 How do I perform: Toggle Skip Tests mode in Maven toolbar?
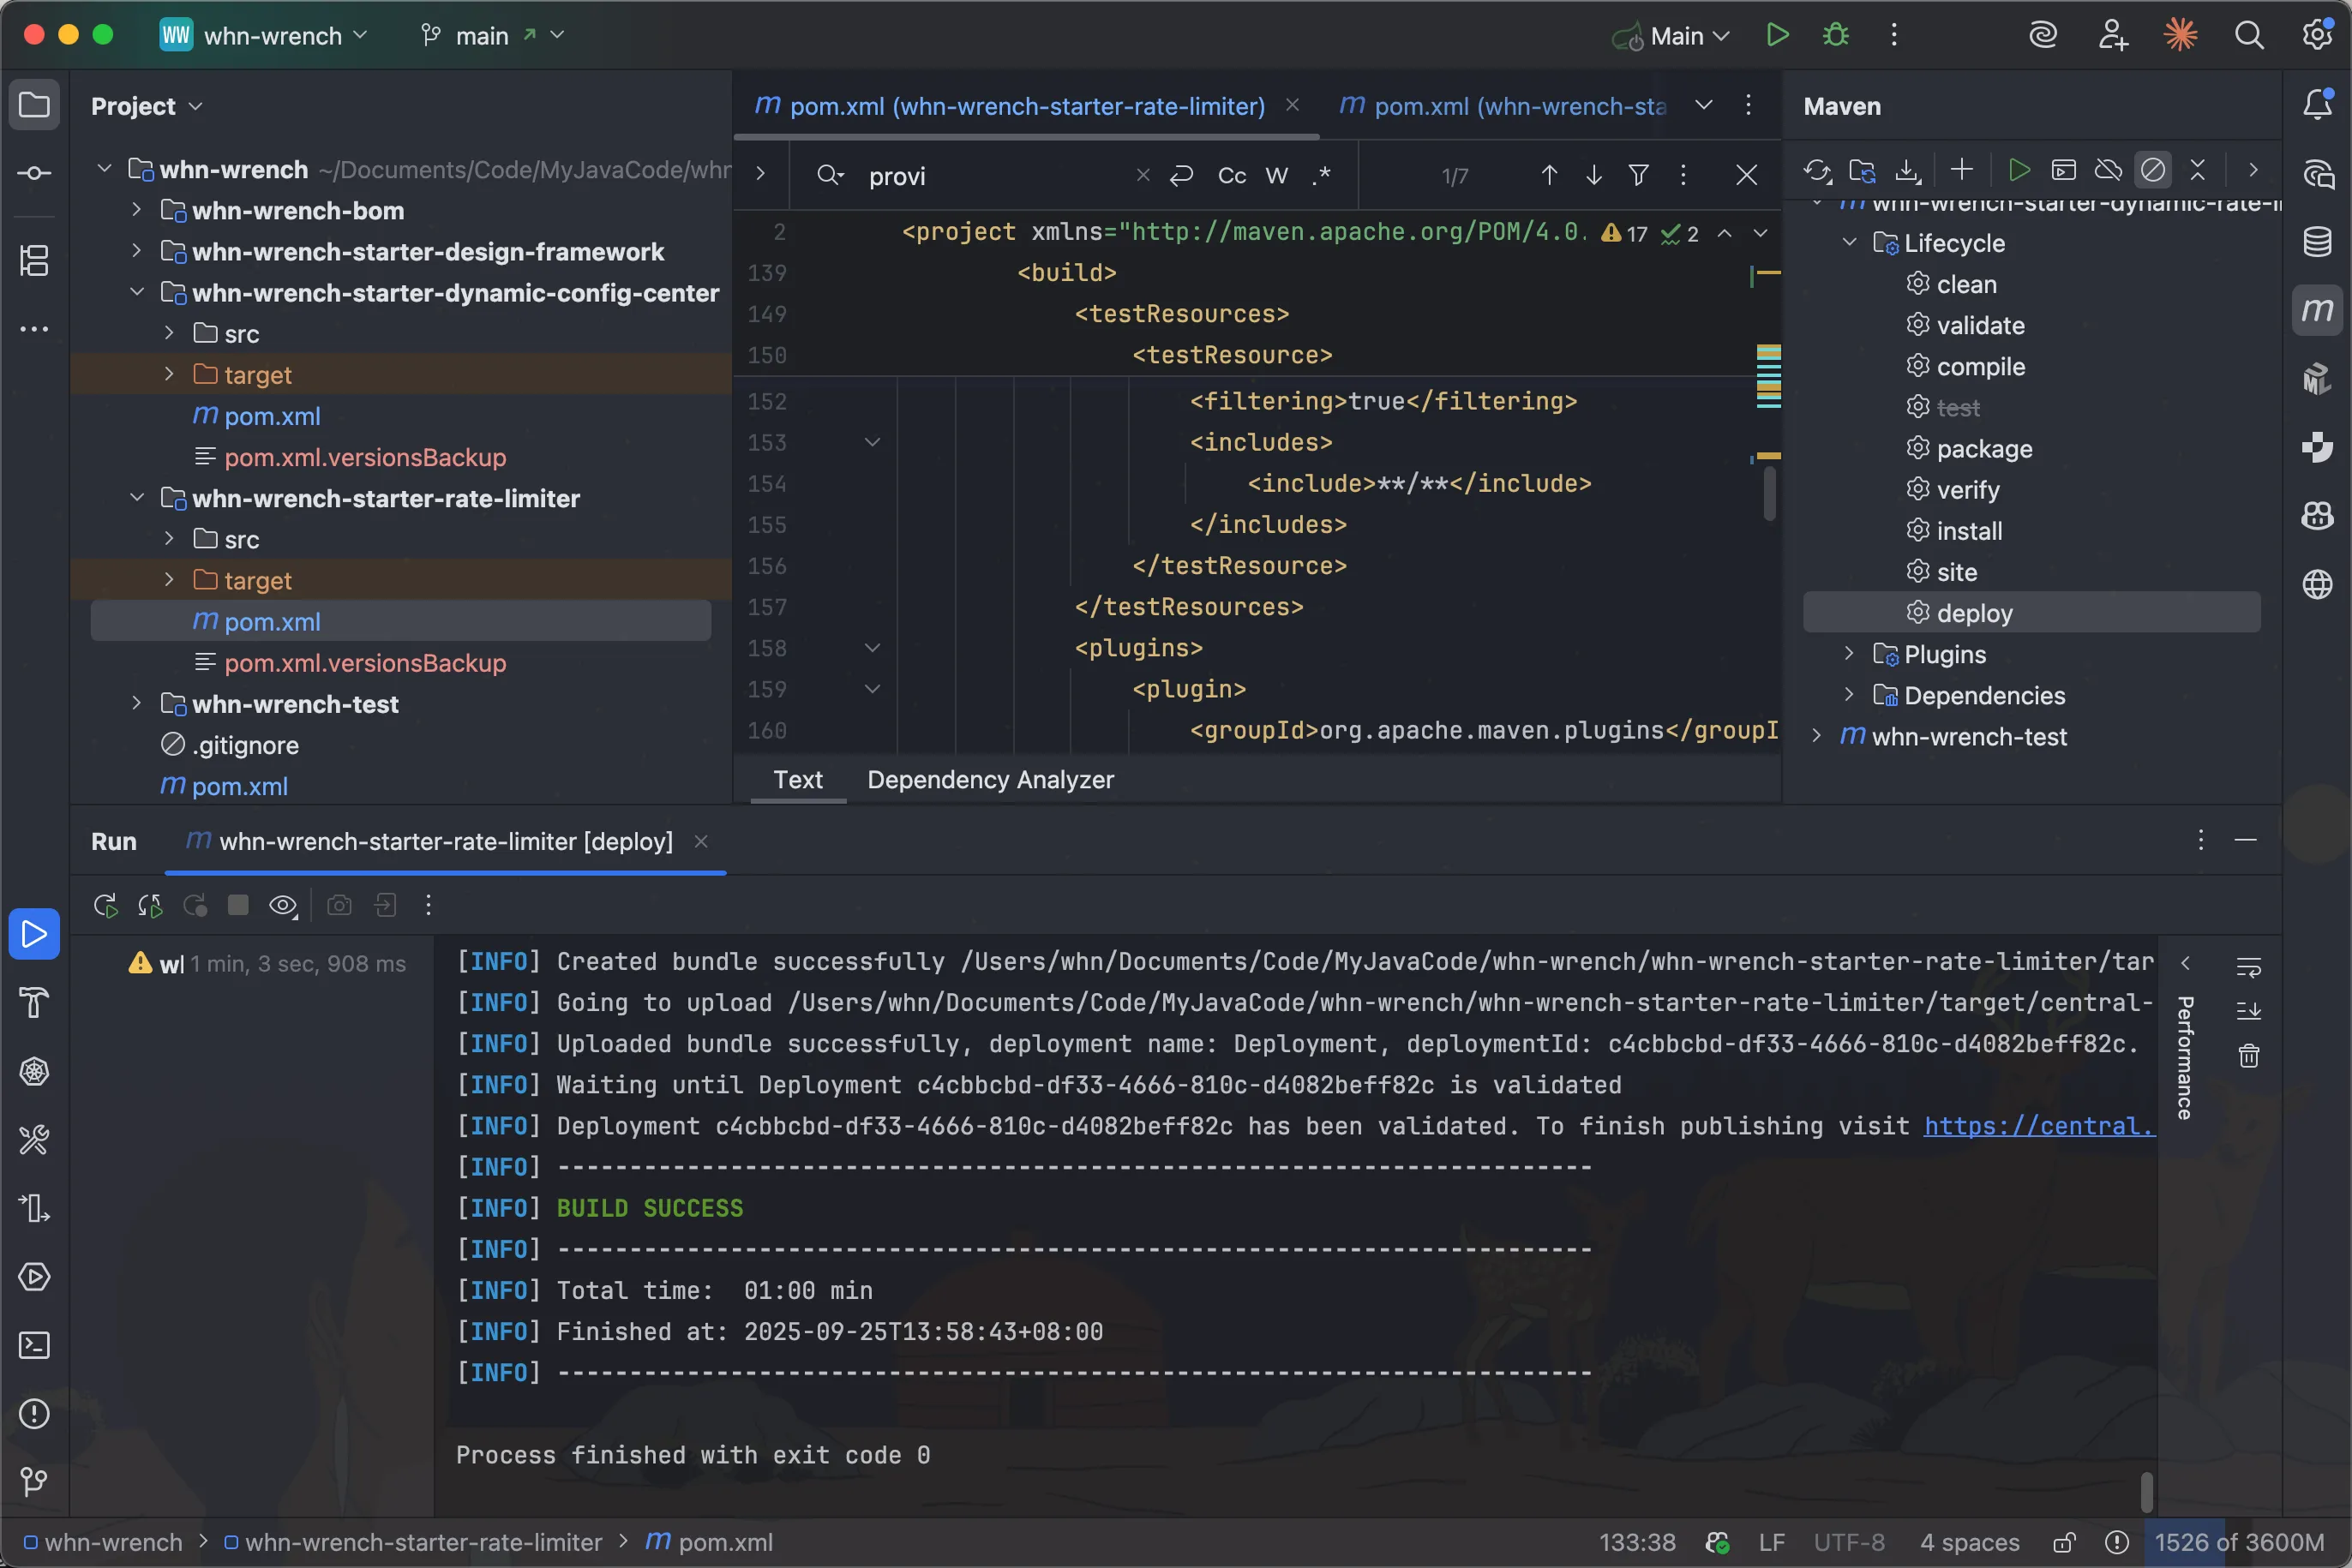click(2152, 171)
